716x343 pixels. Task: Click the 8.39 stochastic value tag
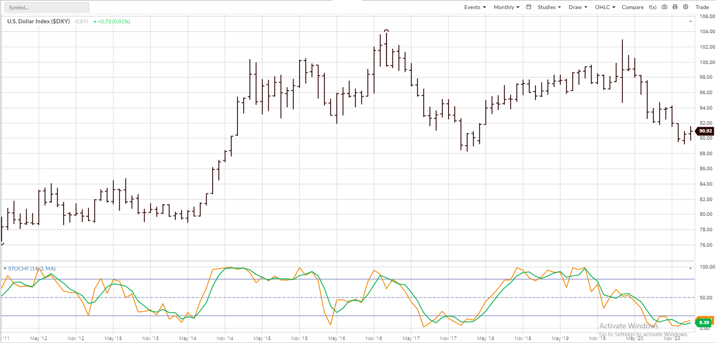(704, 322)
